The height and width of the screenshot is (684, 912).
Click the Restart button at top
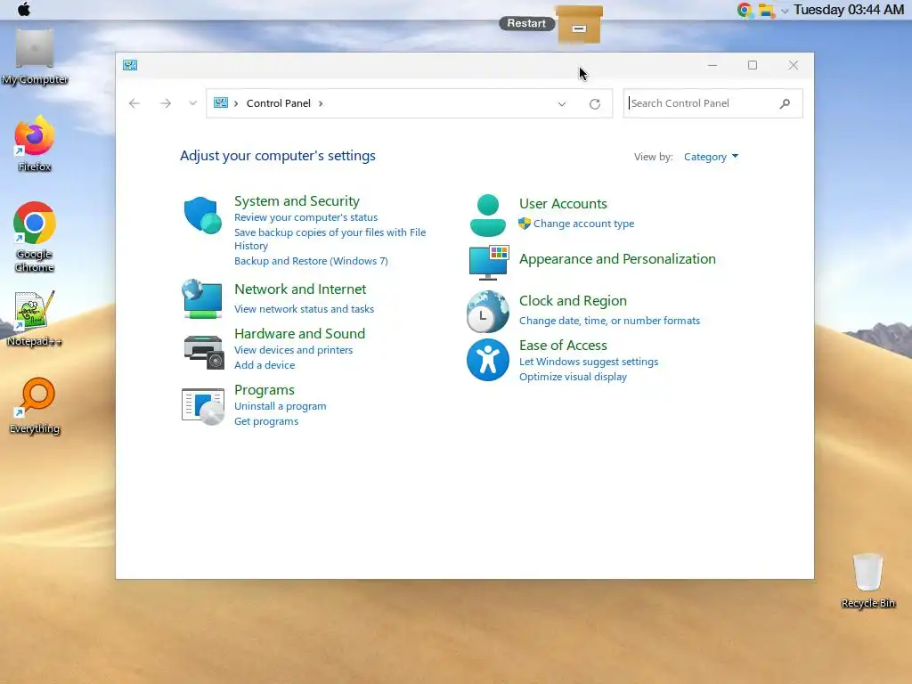[526, 23]
